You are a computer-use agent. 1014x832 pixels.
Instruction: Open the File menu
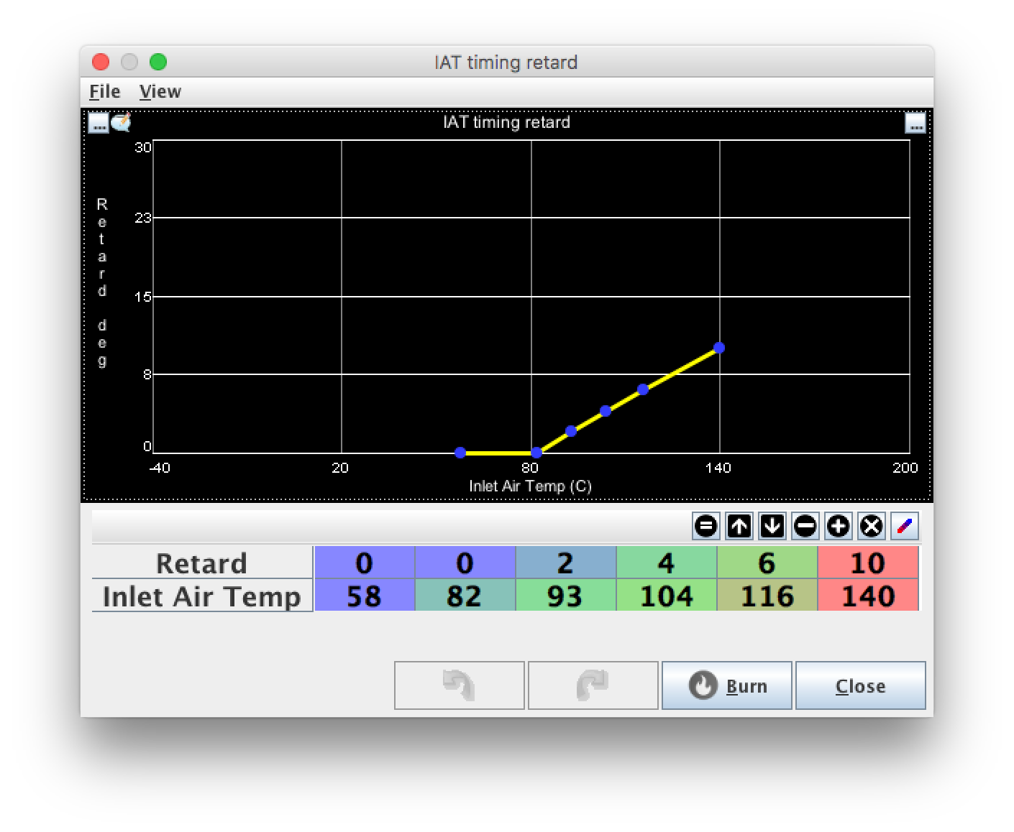point(104,91)
